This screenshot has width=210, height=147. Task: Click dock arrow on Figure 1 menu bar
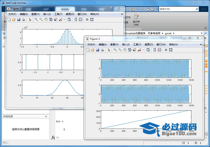click(122, 14)
